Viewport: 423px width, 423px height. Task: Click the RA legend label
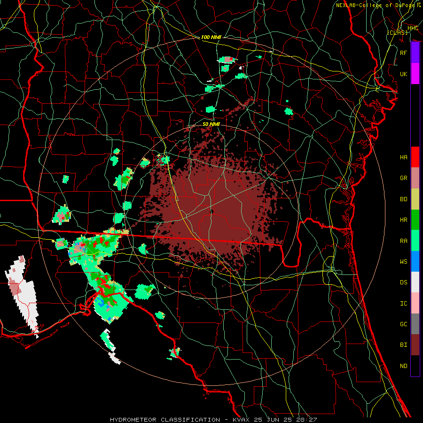403,241
